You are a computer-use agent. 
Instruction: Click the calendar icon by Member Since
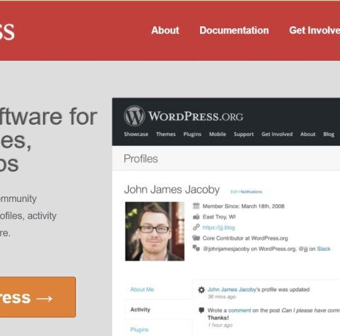point(196,206)
